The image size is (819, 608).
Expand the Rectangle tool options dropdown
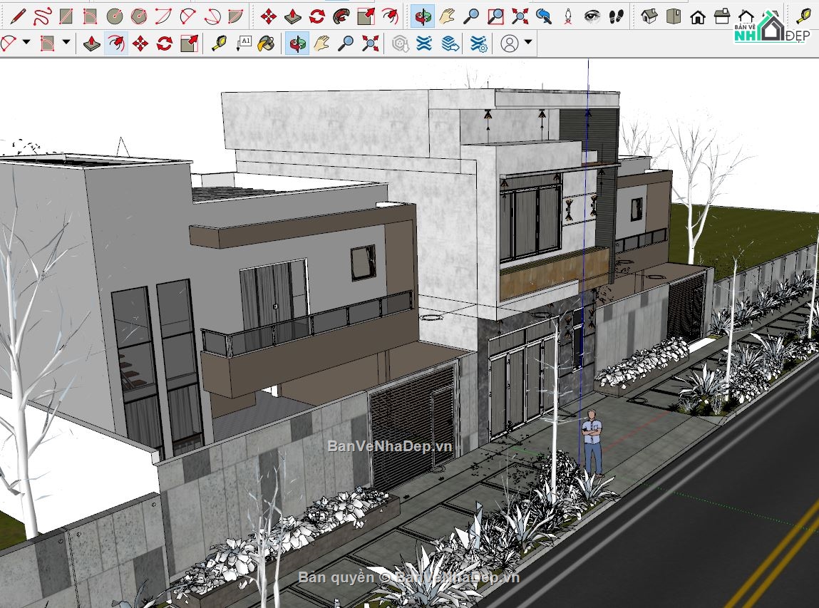pos(65,43)
